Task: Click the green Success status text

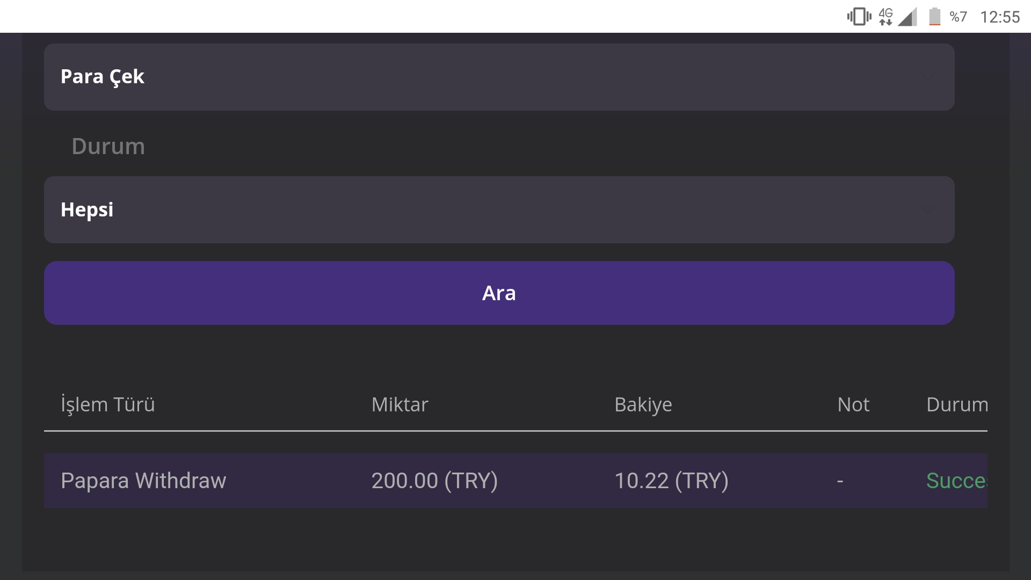Action: [956, 481]
